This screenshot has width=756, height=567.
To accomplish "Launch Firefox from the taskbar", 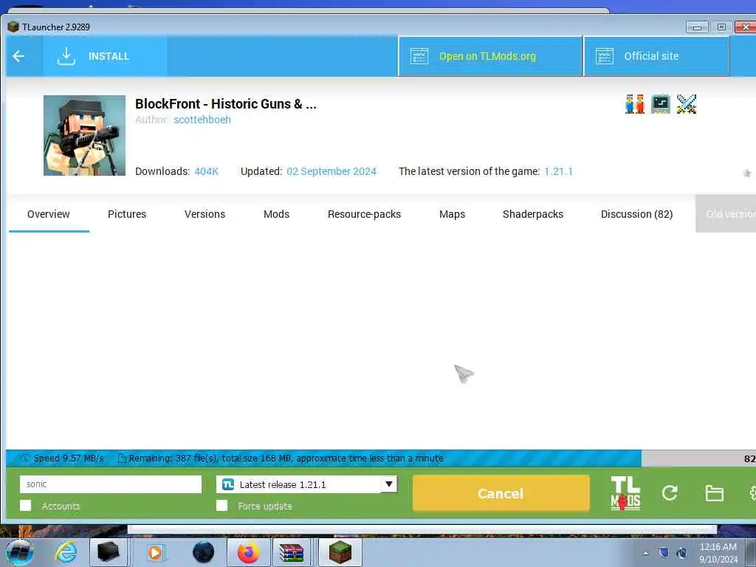I will point(248,552).
